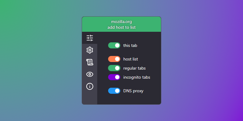Click the 'DNS proxy' label text
243x121 pixels.
point(133,91)
